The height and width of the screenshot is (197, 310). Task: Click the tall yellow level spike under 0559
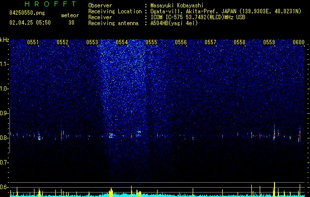coord(275,189)
